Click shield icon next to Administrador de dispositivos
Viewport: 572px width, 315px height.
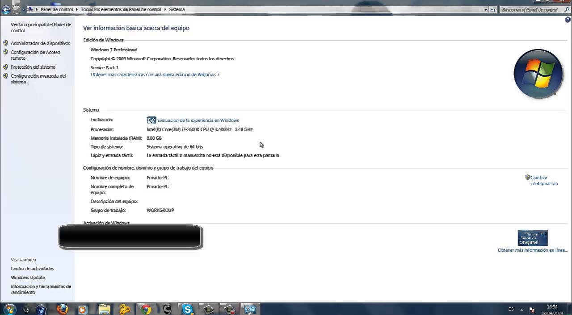coord(5,43)
